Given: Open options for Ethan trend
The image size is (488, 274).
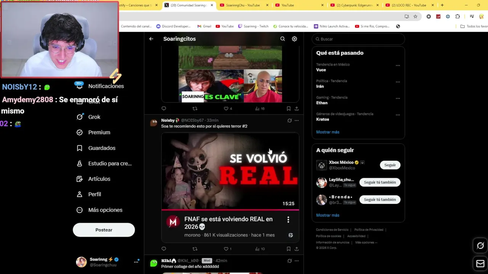Looking at the screenshot, I should [x=398, y=98].
